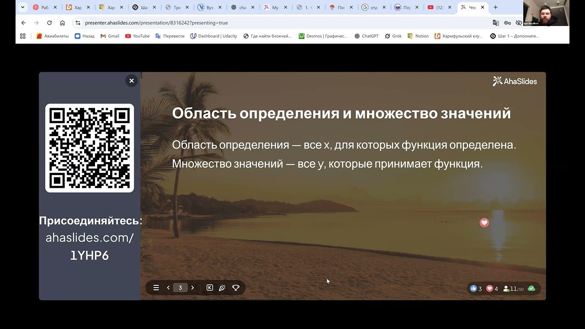Open the tab search dropdown arrow
The width and height of the screenshot is (585, 329).
(x=23, y=7)
